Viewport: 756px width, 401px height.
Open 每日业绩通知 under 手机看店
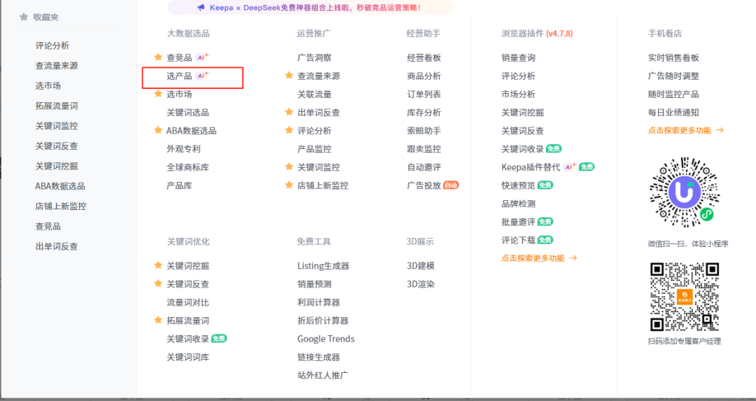pos(673,112)
